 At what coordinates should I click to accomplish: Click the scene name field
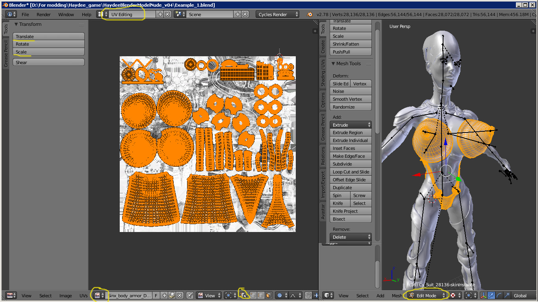pos(210,14)
